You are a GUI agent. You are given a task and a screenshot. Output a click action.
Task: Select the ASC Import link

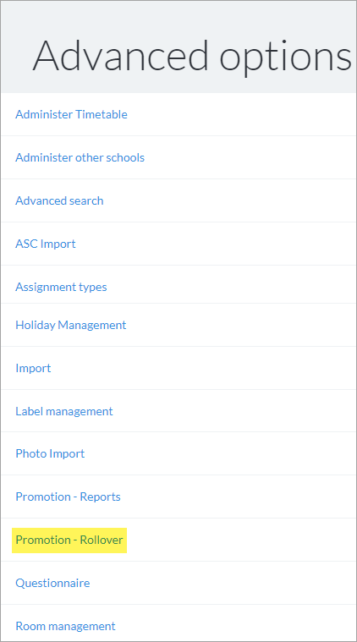(46, 244)
